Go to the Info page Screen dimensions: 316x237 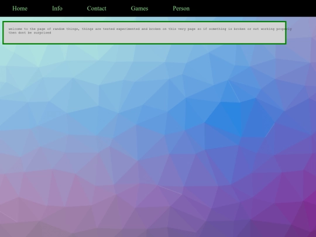[x=57, y=8]
